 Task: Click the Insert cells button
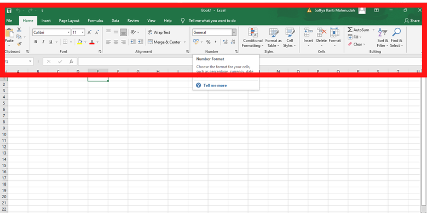point(308,38)
